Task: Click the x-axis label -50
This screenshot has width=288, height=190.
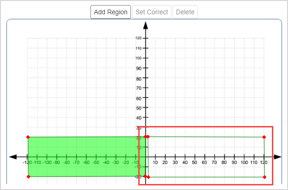Action: pyautogui.click(x=96, y=162)
